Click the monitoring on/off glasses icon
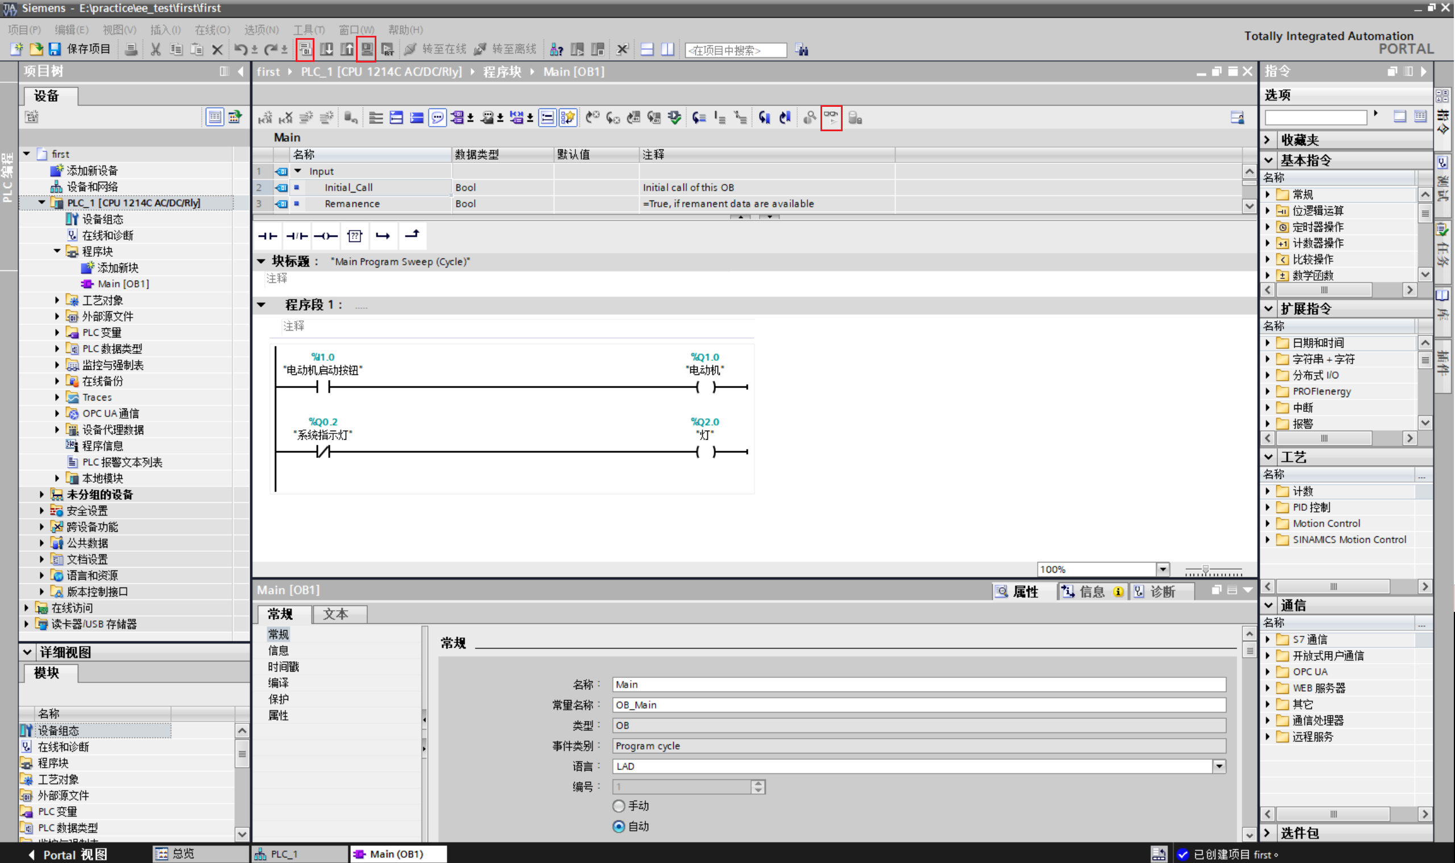The width and height of the screenshot is (1455, 863). pos(831,118)
